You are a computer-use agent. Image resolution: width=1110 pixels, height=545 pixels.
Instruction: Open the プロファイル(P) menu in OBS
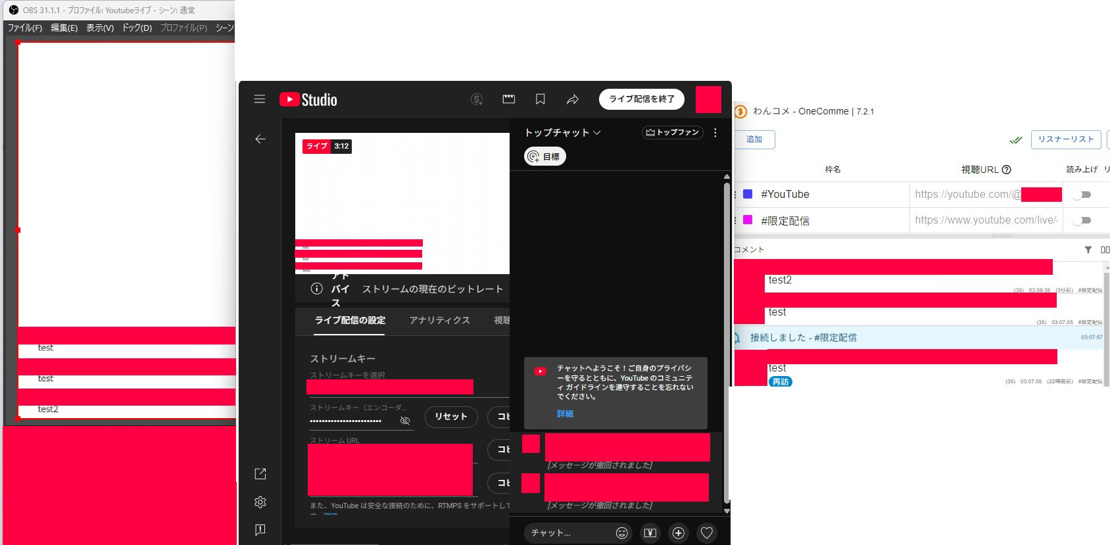(x=183, y=28)
